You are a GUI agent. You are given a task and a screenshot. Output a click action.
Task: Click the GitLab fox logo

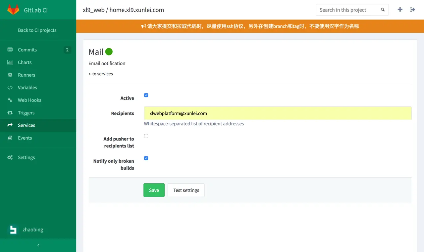13,10
